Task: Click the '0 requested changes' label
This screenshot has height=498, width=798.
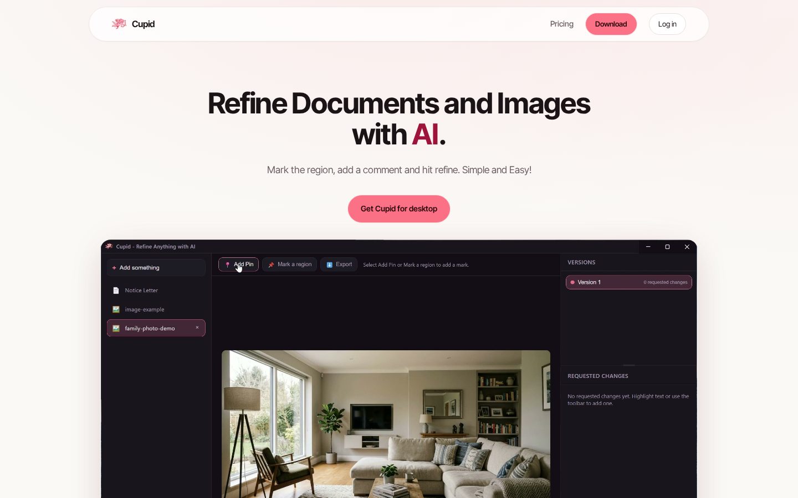Action: coord(666,282)
